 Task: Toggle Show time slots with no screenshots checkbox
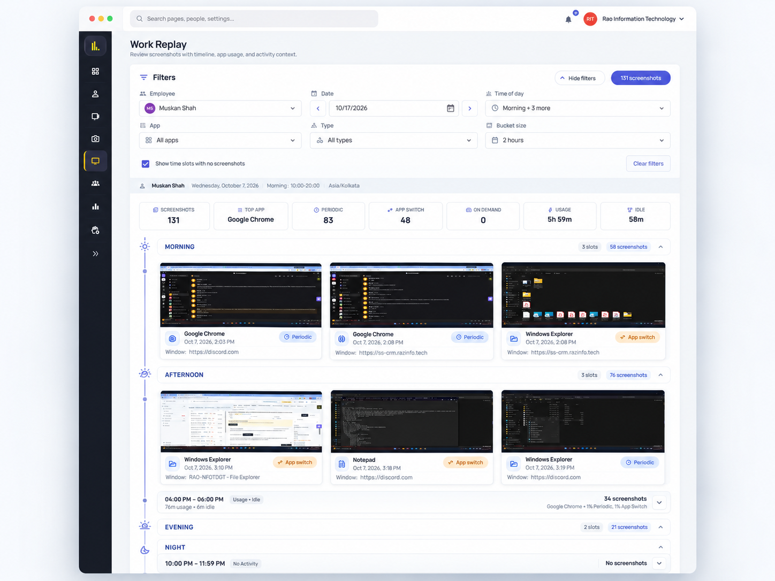pyautogui.click(x=146, y=164)
